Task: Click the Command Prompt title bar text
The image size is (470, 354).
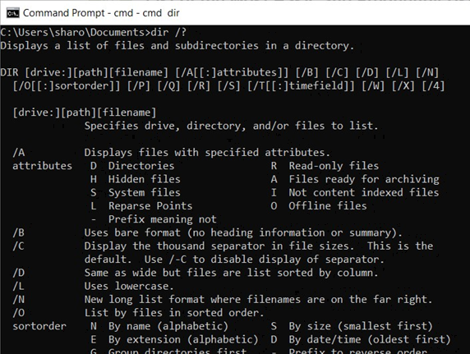Action: (x=101, y=13)
